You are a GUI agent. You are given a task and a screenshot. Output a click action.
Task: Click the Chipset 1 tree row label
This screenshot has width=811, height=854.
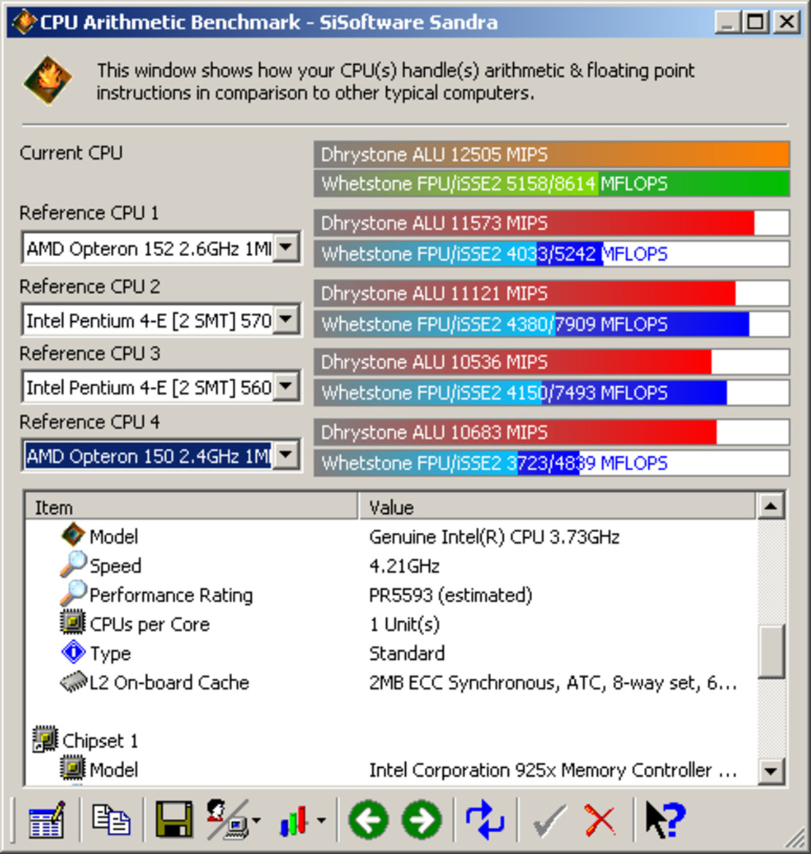pos(100,741)
